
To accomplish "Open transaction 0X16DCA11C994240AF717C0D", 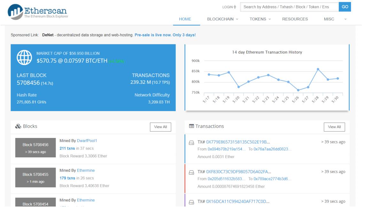I will [238, 201].
